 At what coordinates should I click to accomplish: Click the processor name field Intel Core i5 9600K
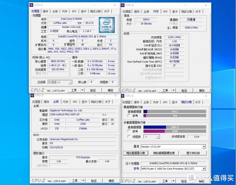coord(71,19)
